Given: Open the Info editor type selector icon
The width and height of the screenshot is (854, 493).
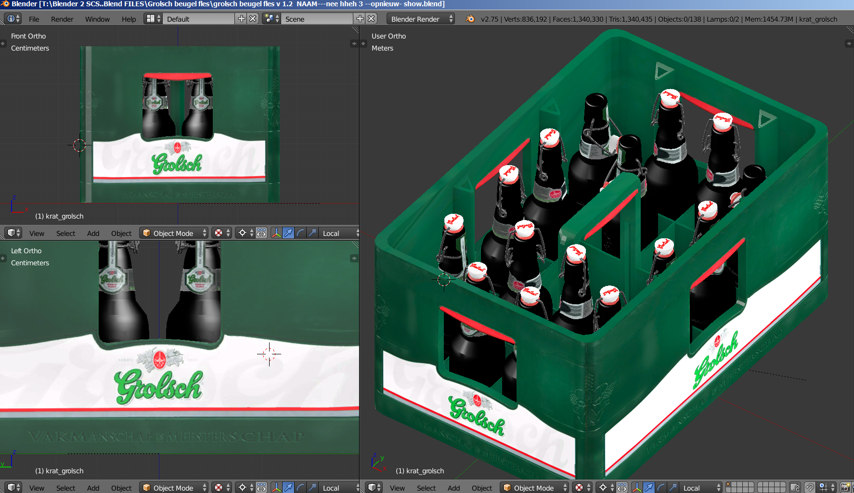Looking at the screenshot, I should (x=13, y=19).
